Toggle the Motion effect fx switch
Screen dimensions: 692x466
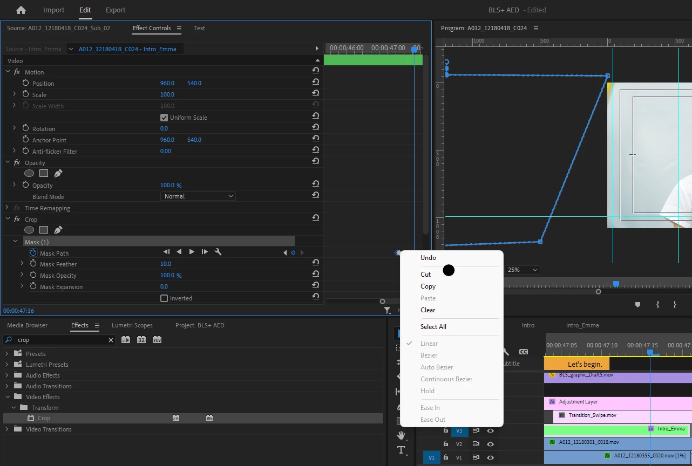coord(17,72)
